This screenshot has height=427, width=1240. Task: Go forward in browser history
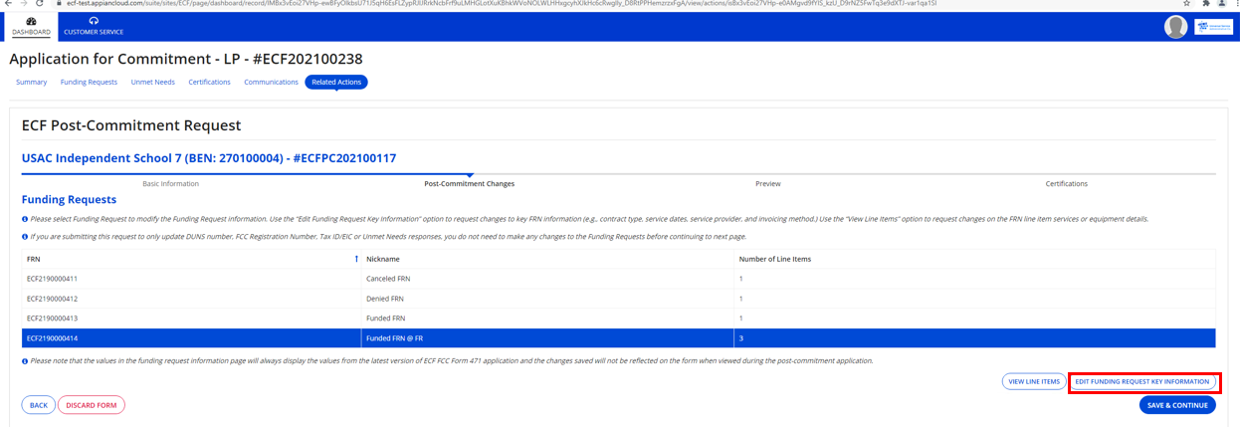pyautogui.click(x=23, y=4)
